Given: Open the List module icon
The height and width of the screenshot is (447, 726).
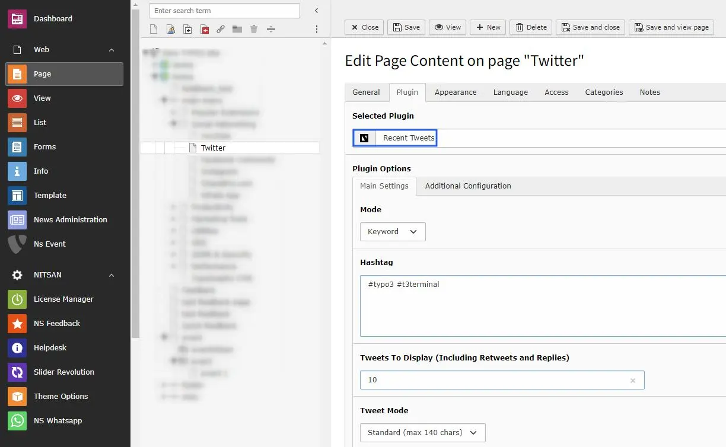Looking at the screenshot, I should [x=17, y=123].
